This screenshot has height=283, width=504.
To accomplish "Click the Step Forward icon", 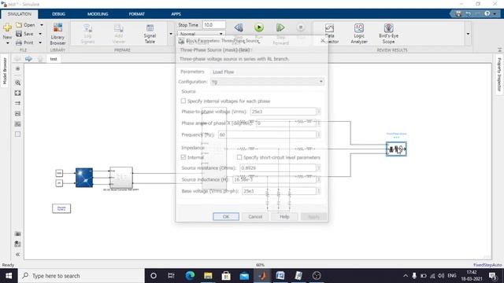I will tap(280, 28).
